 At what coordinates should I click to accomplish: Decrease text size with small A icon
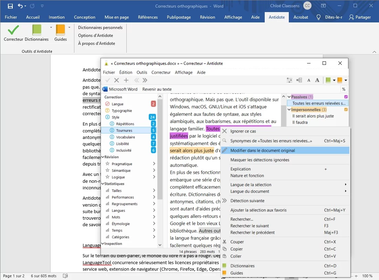pos(309,80)
